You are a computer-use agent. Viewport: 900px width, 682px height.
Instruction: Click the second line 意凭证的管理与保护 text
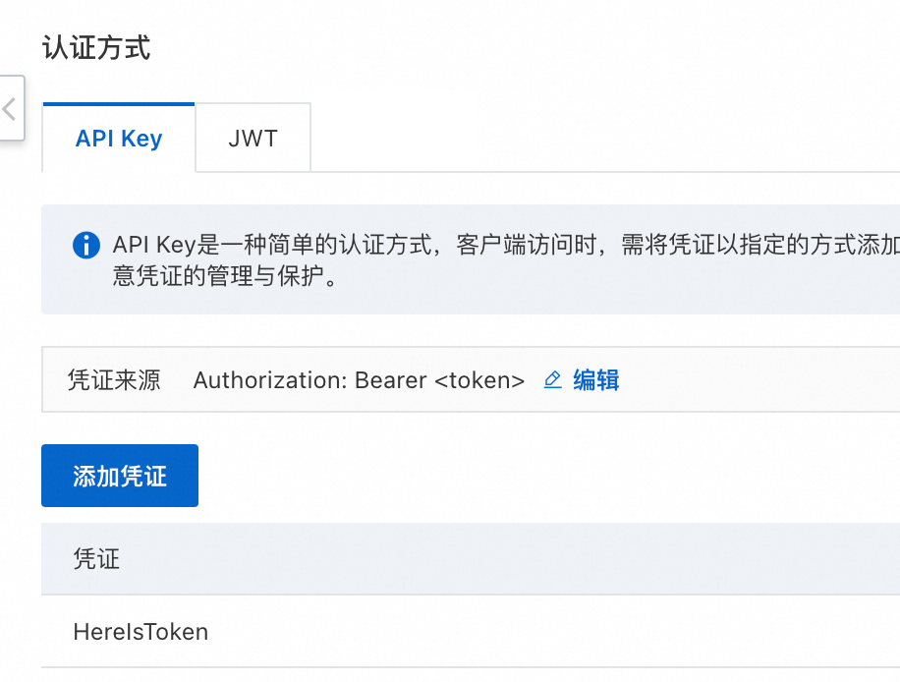pos(224,275)
